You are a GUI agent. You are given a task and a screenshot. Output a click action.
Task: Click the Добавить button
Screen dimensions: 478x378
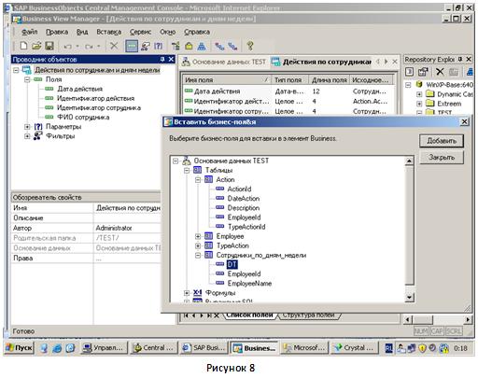(x=442, y=141)
